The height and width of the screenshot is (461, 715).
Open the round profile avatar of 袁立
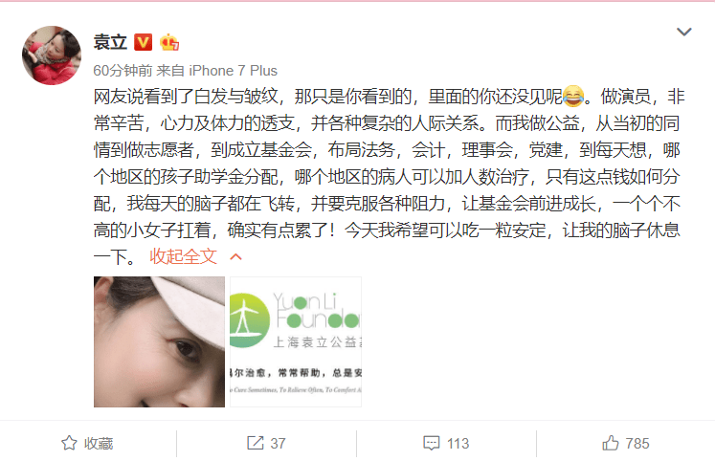pyautogui.click(x=52, y=55)
